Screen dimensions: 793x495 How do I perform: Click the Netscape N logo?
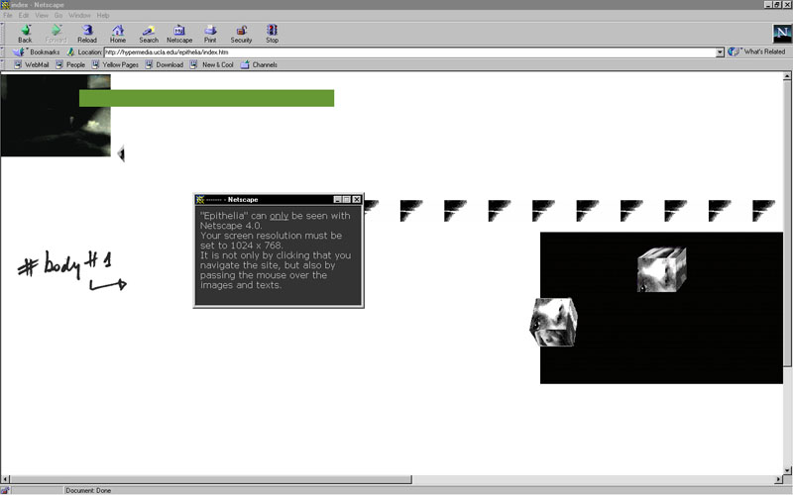click(x=780, y=34)
